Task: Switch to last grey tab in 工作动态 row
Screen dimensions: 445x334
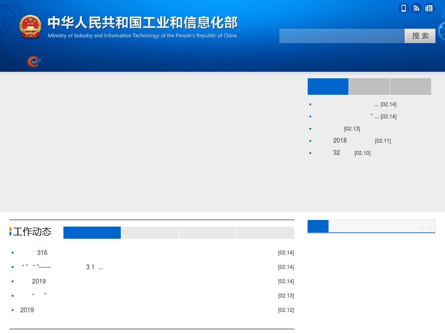Action: pyautogui.click(x=266, y=233)
